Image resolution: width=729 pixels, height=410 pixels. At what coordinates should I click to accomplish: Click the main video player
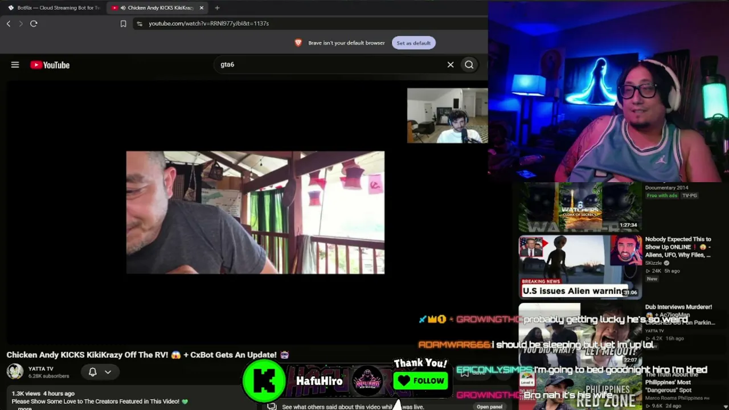click(x=255, y=212)
